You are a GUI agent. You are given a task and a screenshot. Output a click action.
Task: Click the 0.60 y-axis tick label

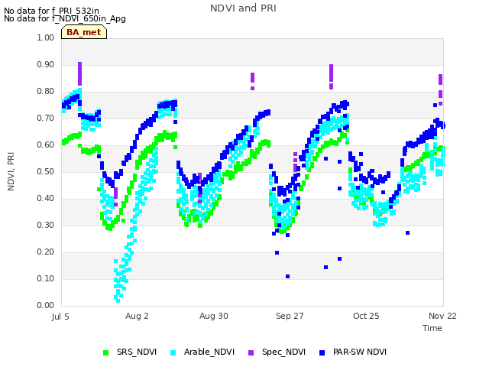tap(46, 145)
